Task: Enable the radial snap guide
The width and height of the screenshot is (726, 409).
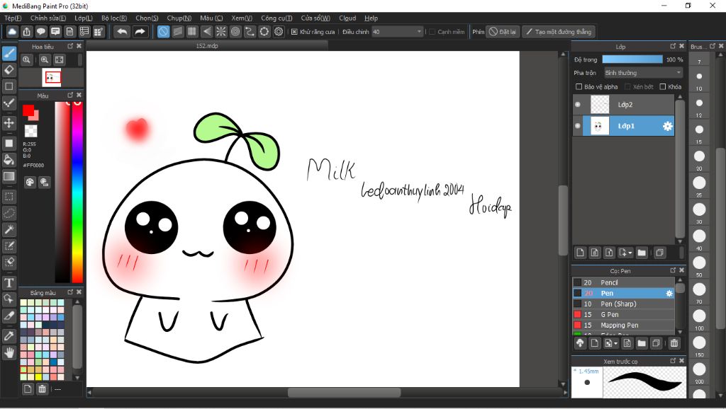Action: 221,31
